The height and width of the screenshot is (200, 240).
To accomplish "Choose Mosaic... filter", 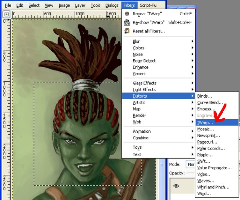I will coord(217,129).
